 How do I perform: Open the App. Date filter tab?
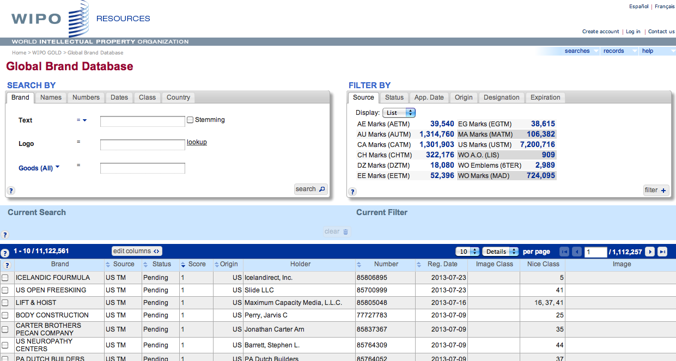tap(429, 97)
